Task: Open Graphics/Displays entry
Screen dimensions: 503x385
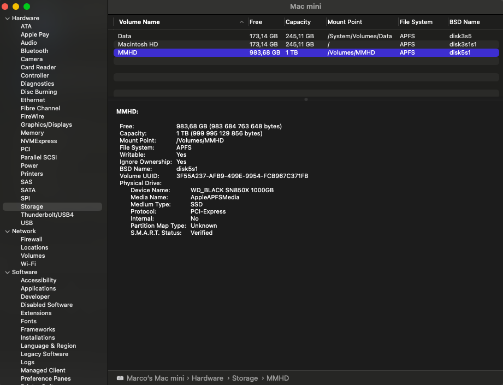Action: [x=46, y=125]
